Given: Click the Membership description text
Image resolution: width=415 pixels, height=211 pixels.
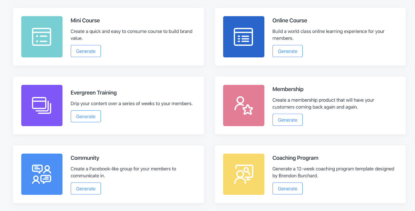Looking at the screenshot, I should [323, 104].
